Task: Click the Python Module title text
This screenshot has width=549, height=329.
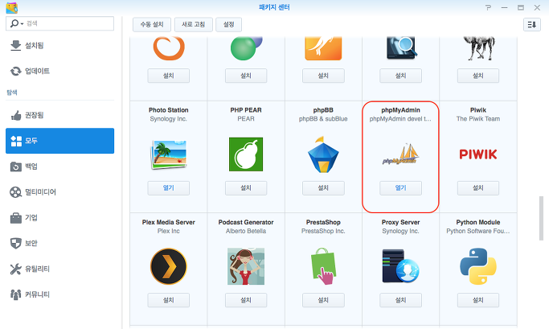Action: click(478, 222)
